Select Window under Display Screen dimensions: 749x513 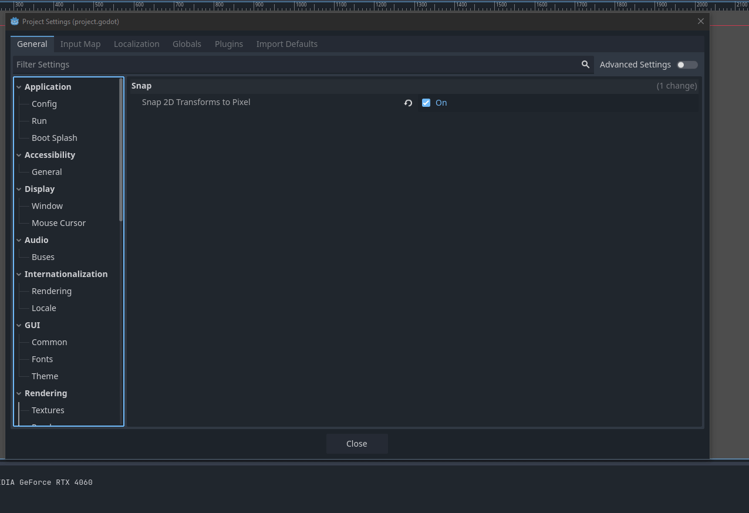tap(47, 205)
